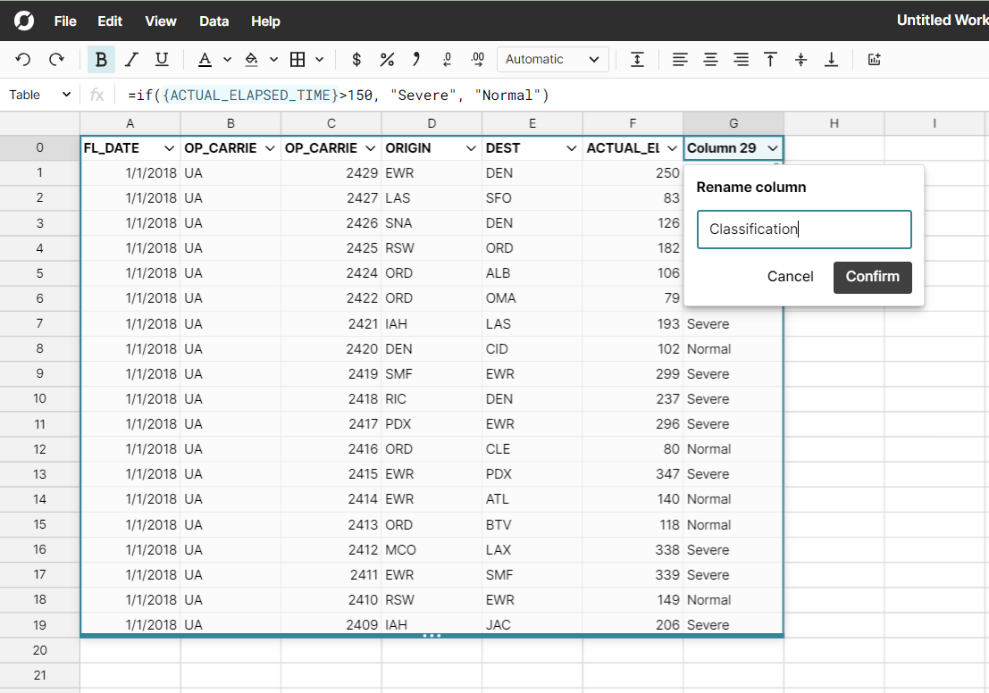Click the Undo arrow icon
This screenshot has width=989, height=693.
click(x=23, y=60)
